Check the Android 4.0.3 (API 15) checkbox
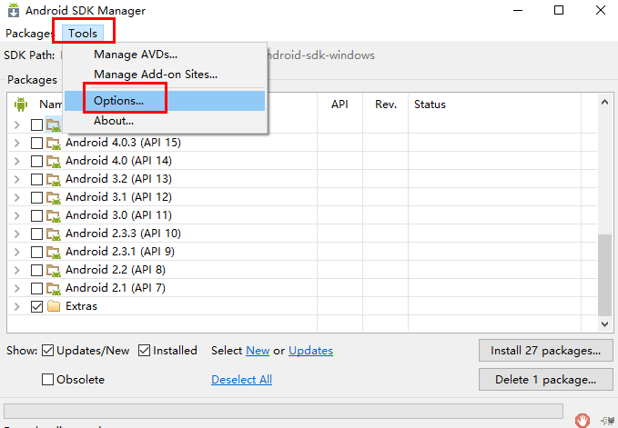618x428 pixels. pos(36,143)
